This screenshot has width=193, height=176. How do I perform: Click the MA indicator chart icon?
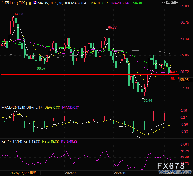35,3
